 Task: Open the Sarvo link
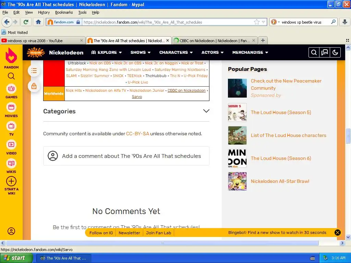[137, 97]
